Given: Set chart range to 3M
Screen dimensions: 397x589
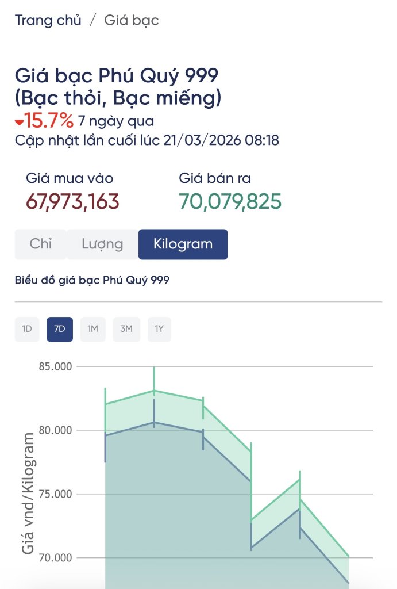Looking at the screenshot, I should click(126, 329).
